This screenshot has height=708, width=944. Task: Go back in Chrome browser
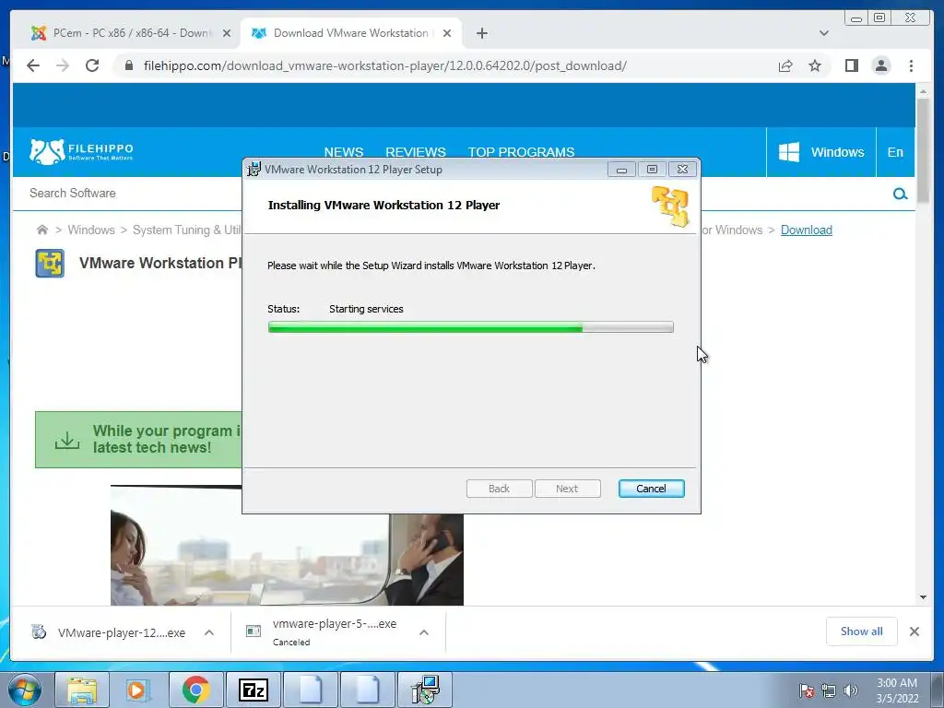pos(33,65)
